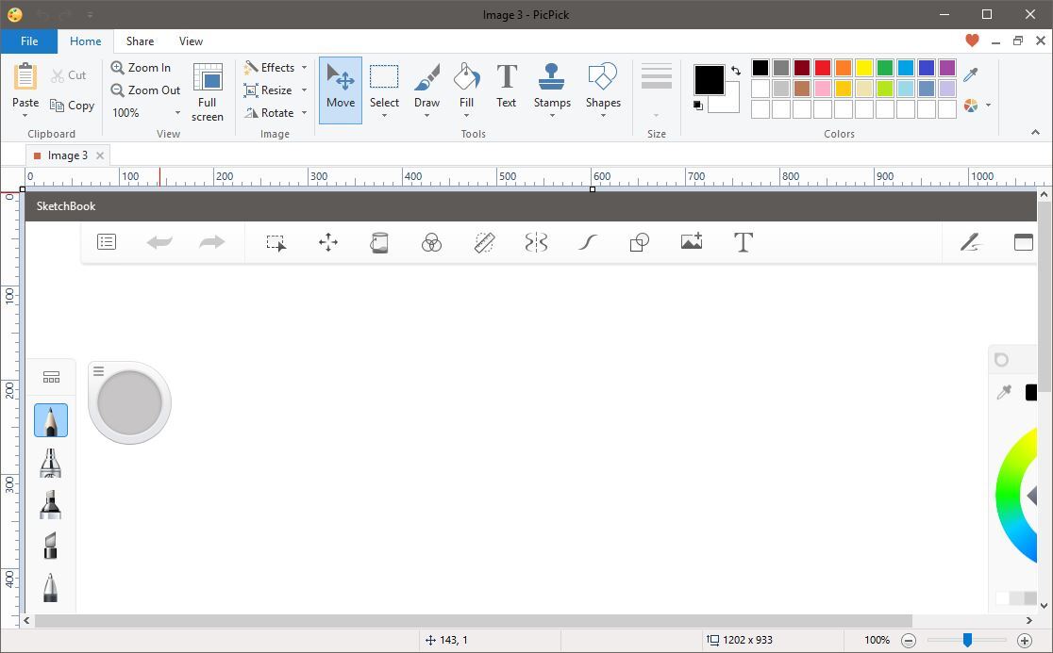Open the 100% zoom level dropdown
This screenshot has width=1053, height=653.
point(176,113)
